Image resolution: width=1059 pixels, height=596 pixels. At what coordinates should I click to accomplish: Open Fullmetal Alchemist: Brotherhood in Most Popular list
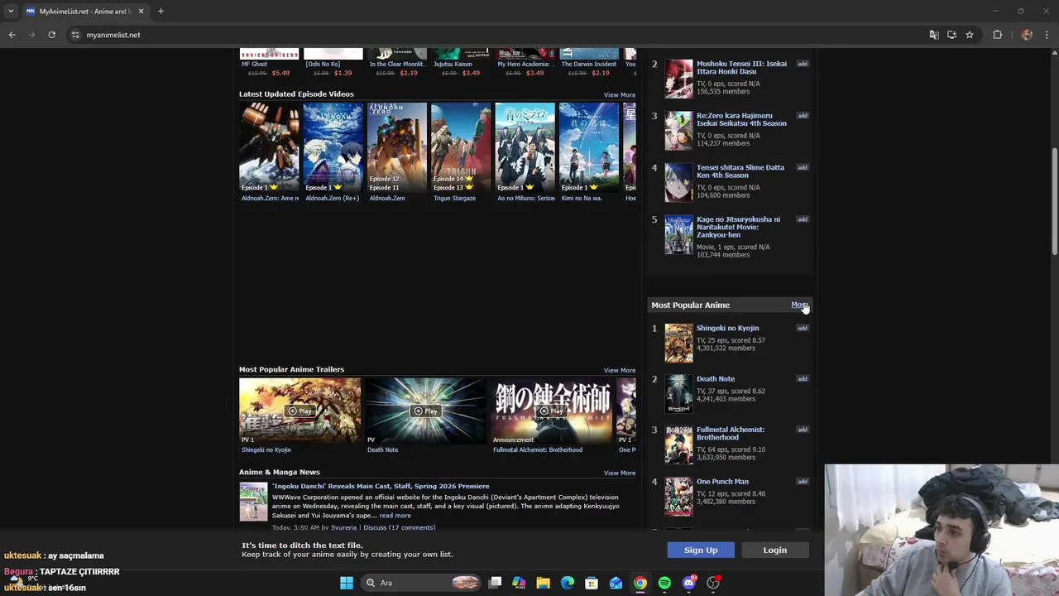coord(731,434)
